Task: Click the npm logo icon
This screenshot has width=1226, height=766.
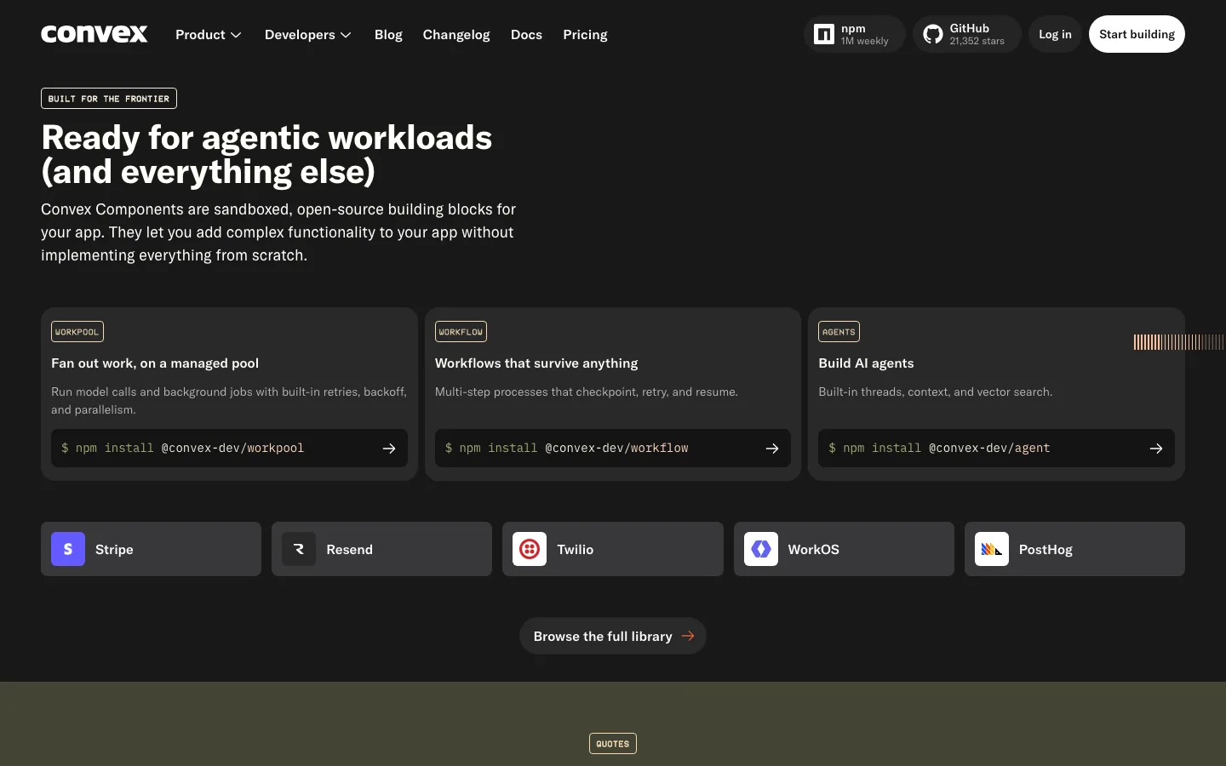Action: [824, 34]
